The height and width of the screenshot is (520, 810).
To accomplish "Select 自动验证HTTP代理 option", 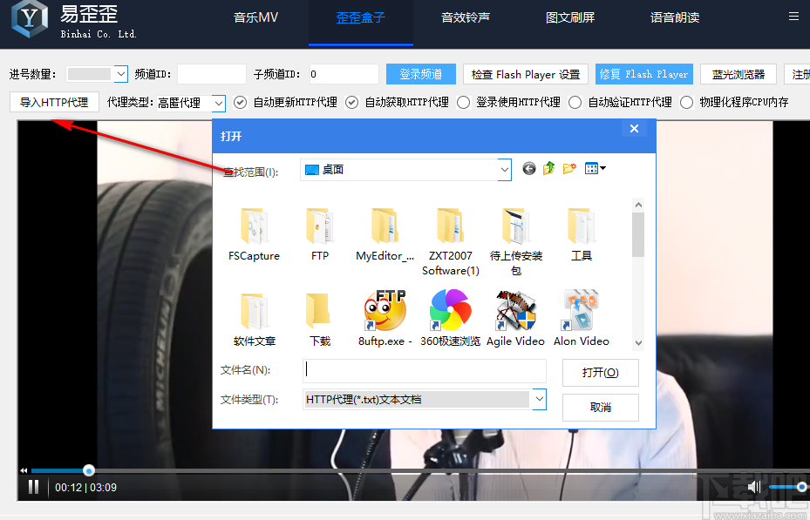I will [575, 102].
